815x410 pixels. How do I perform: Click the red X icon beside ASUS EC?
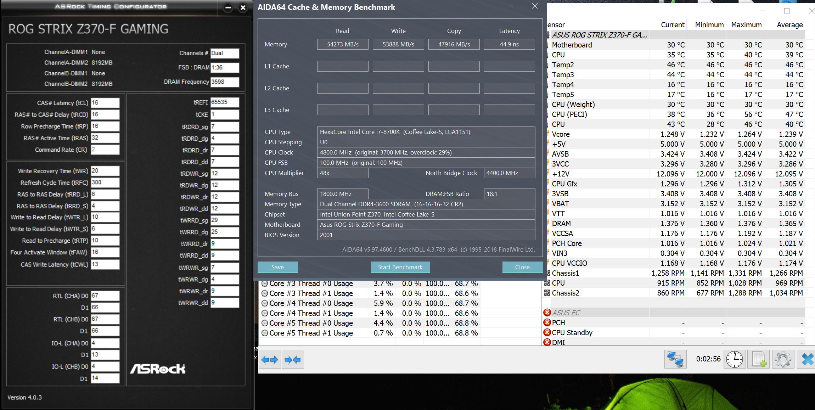[547, 313]
